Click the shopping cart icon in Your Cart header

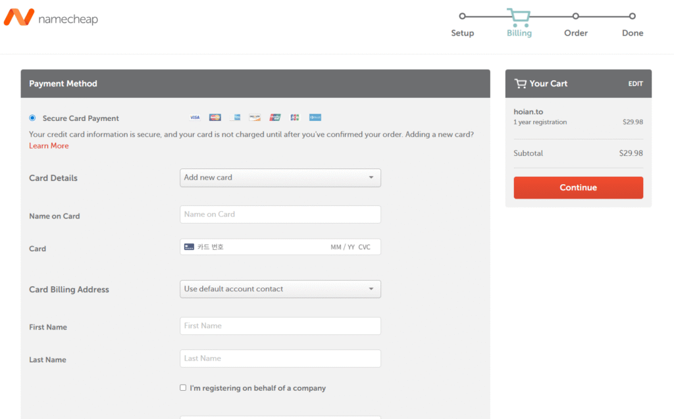pyautogui.click(x=520, y=84)
